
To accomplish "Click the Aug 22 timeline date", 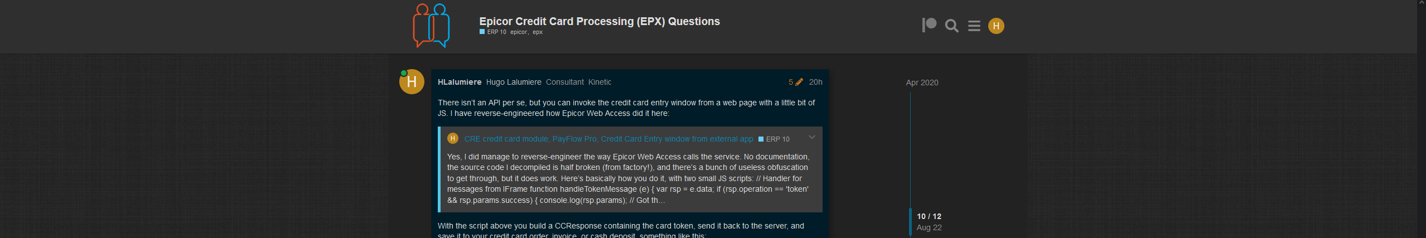I will point(929,227).
